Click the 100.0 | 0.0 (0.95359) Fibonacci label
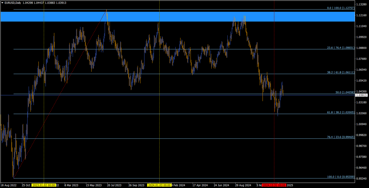 (x=341, y=177)
